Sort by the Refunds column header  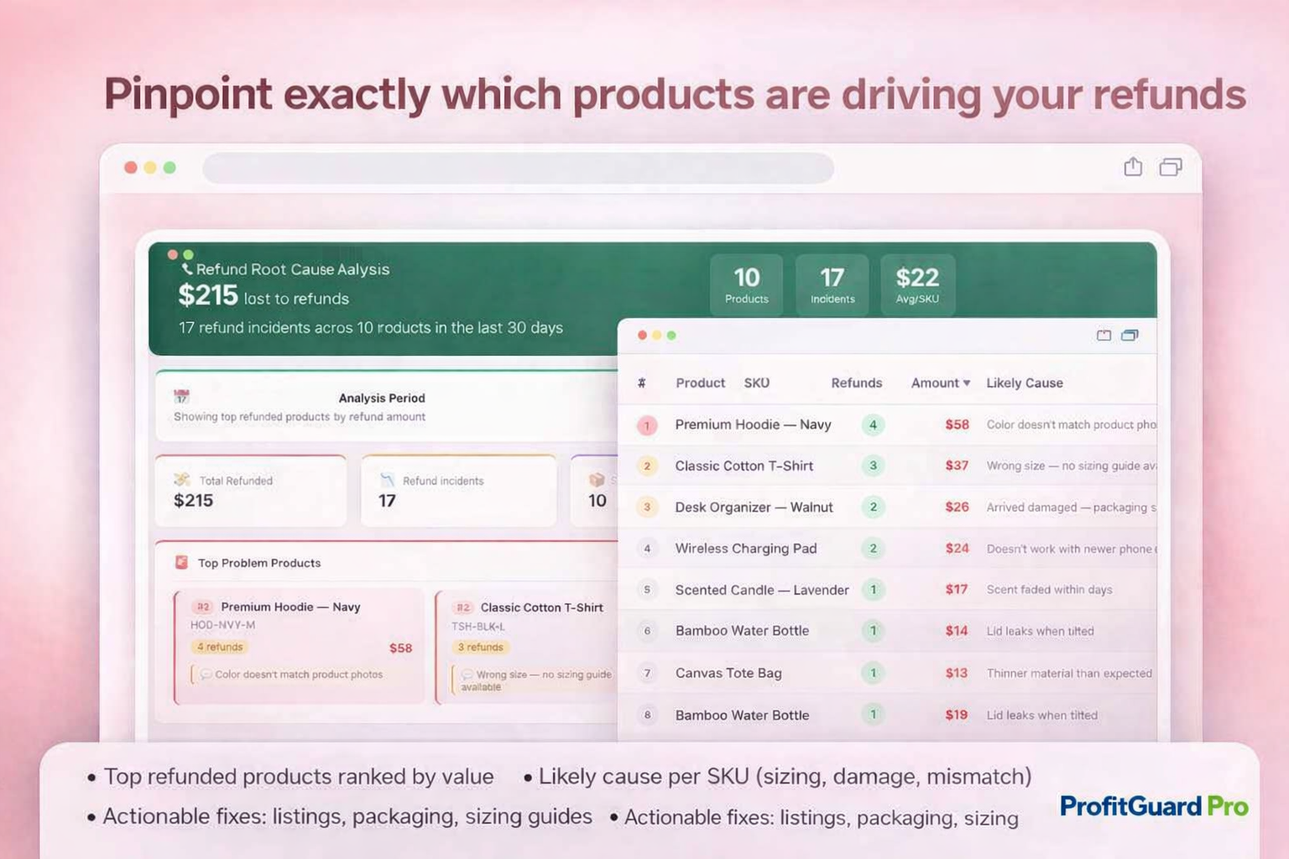tap(856, 383)
